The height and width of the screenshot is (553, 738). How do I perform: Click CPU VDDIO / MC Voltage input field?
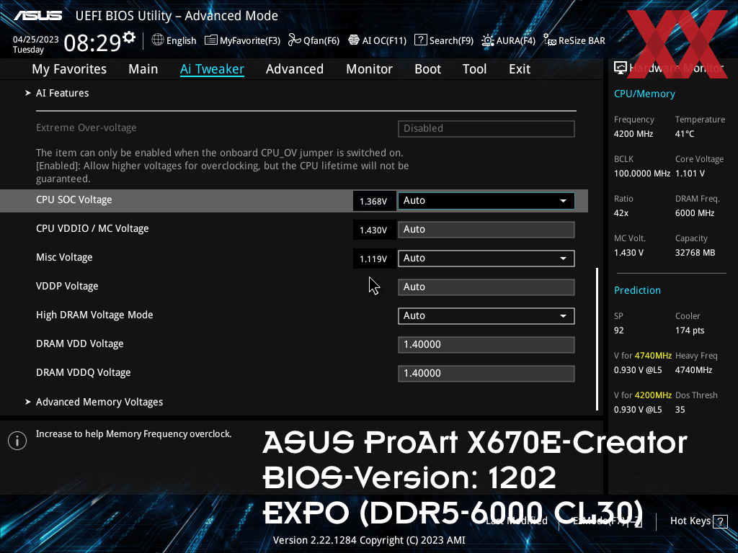point(486,230)
